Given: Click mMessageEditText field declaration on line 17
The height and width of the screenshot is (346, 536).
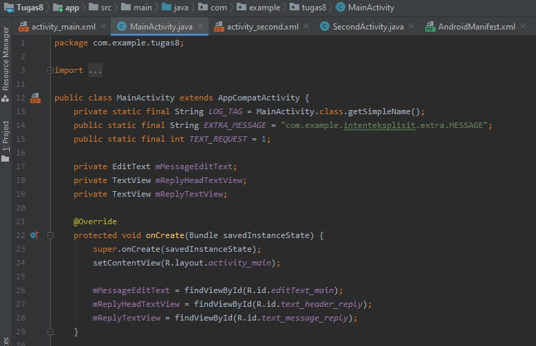Looking at the screenshot, I should (194, 166).
